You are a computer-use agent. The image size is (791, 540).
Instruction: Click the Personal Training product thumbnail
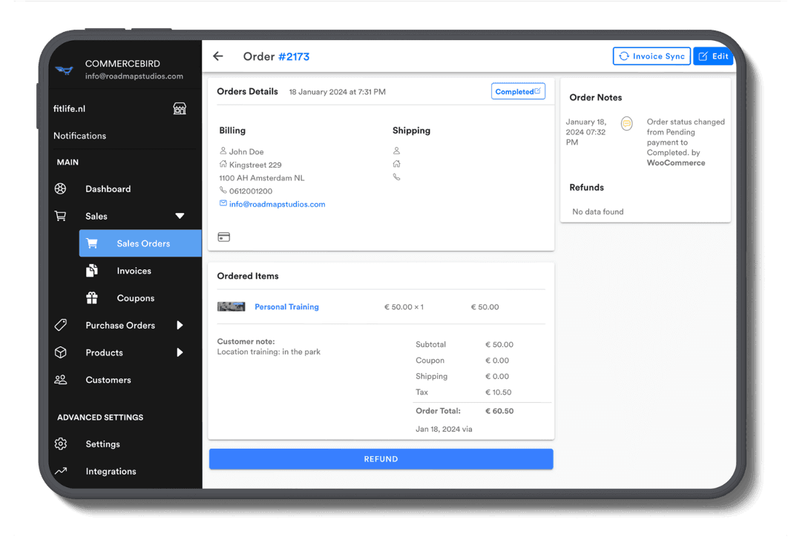(231, 306)
